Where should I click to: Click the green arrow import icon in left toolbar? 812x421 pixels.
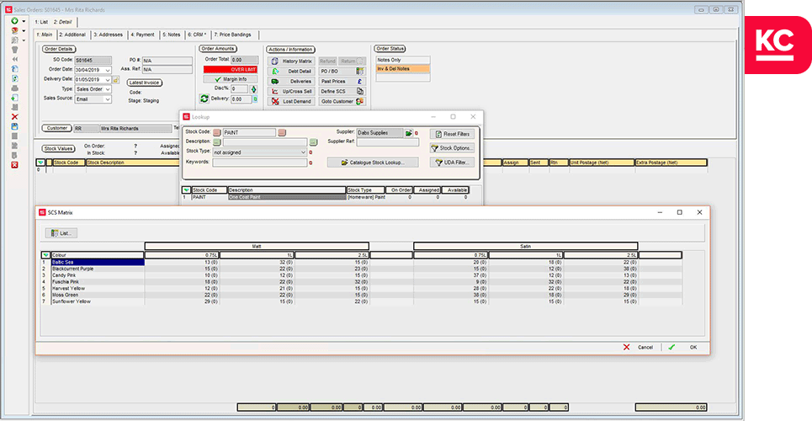tap(14, 98)
